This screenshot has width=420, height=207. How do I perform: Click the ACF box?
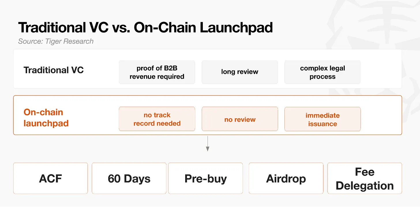point(50,178)
